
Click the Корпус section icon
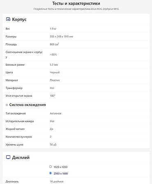[8, 19]
